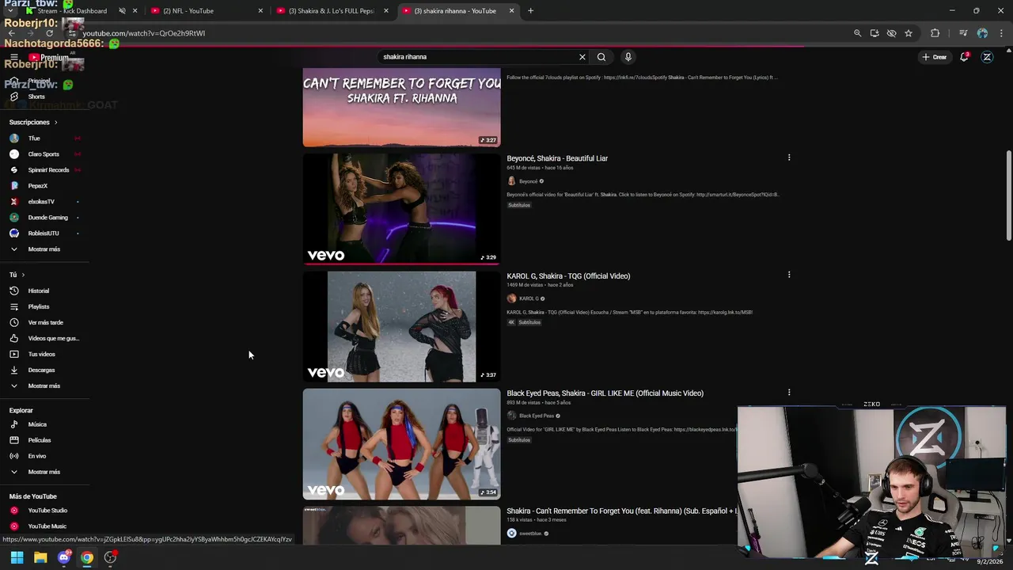This screenshot has height=570, width=1013.
Task: Open KAROL G, Shakira - TQG title
Action: click(568, 276)
